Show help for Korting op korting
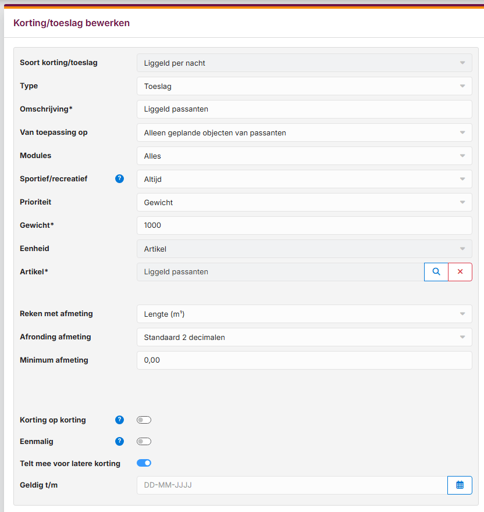Viewport: 484px width, 512px height. click(119, 420)
